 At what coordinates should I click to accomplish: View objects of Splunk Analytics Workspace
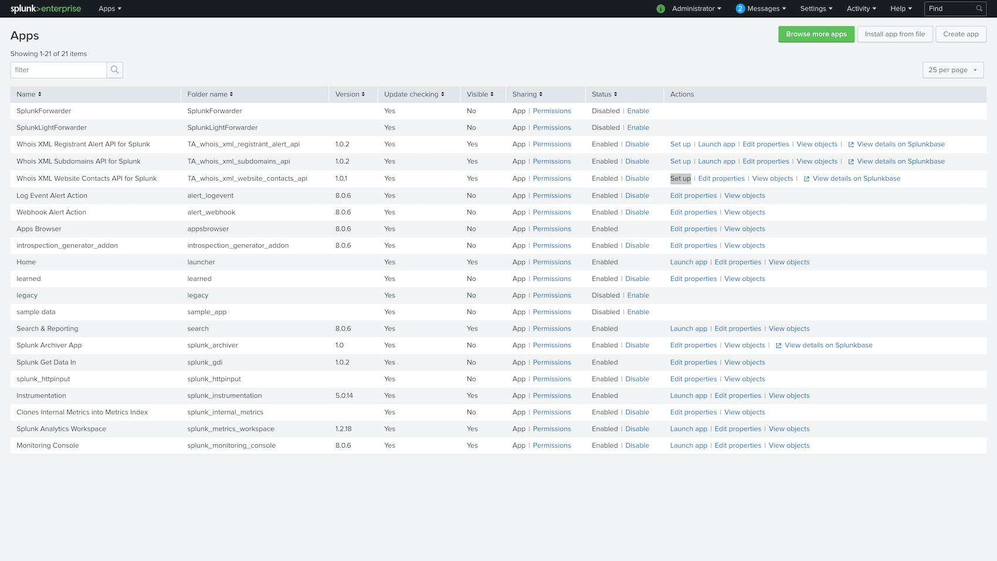coord(789,429)
